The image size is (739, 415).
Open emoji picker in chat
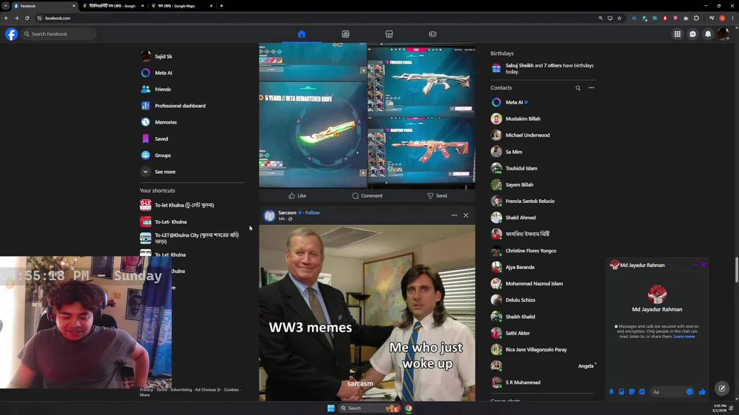[x=689, y=392]
